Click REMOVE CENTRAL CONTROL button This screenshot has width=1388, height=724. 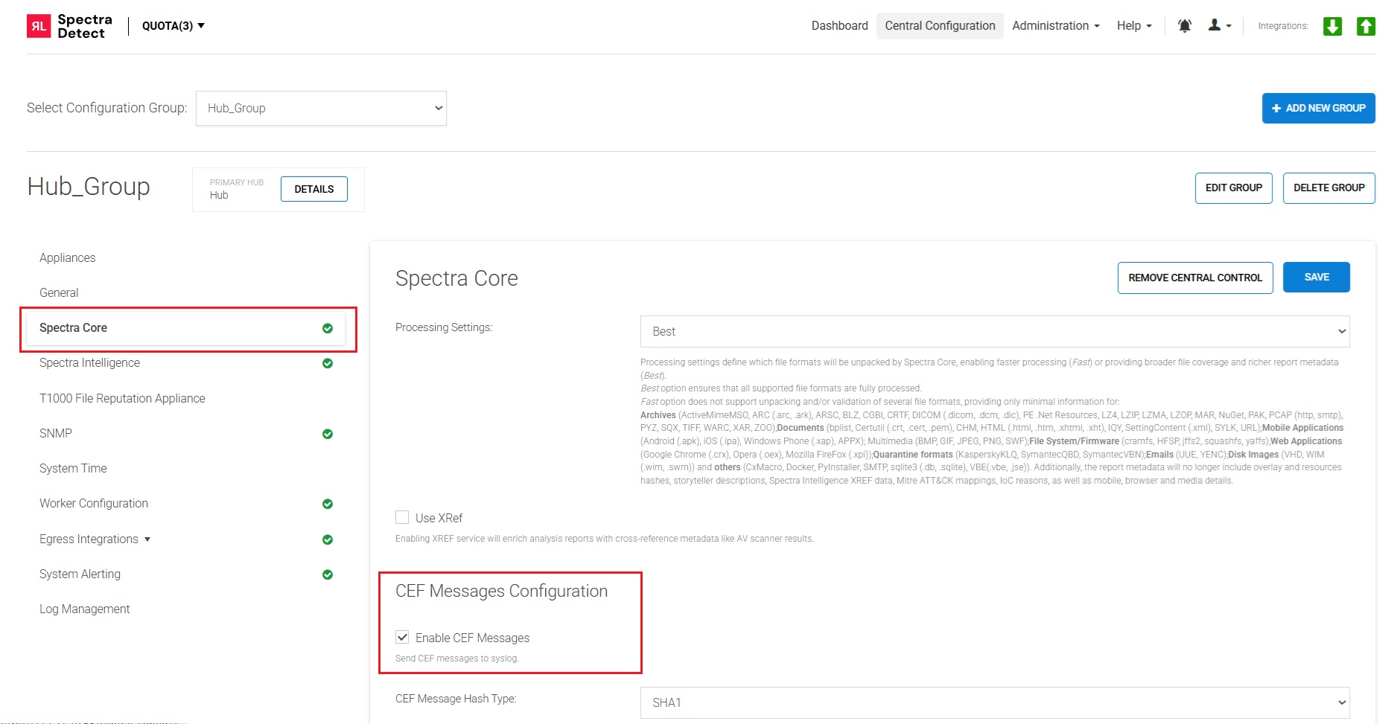click(x=1195, y=278)
